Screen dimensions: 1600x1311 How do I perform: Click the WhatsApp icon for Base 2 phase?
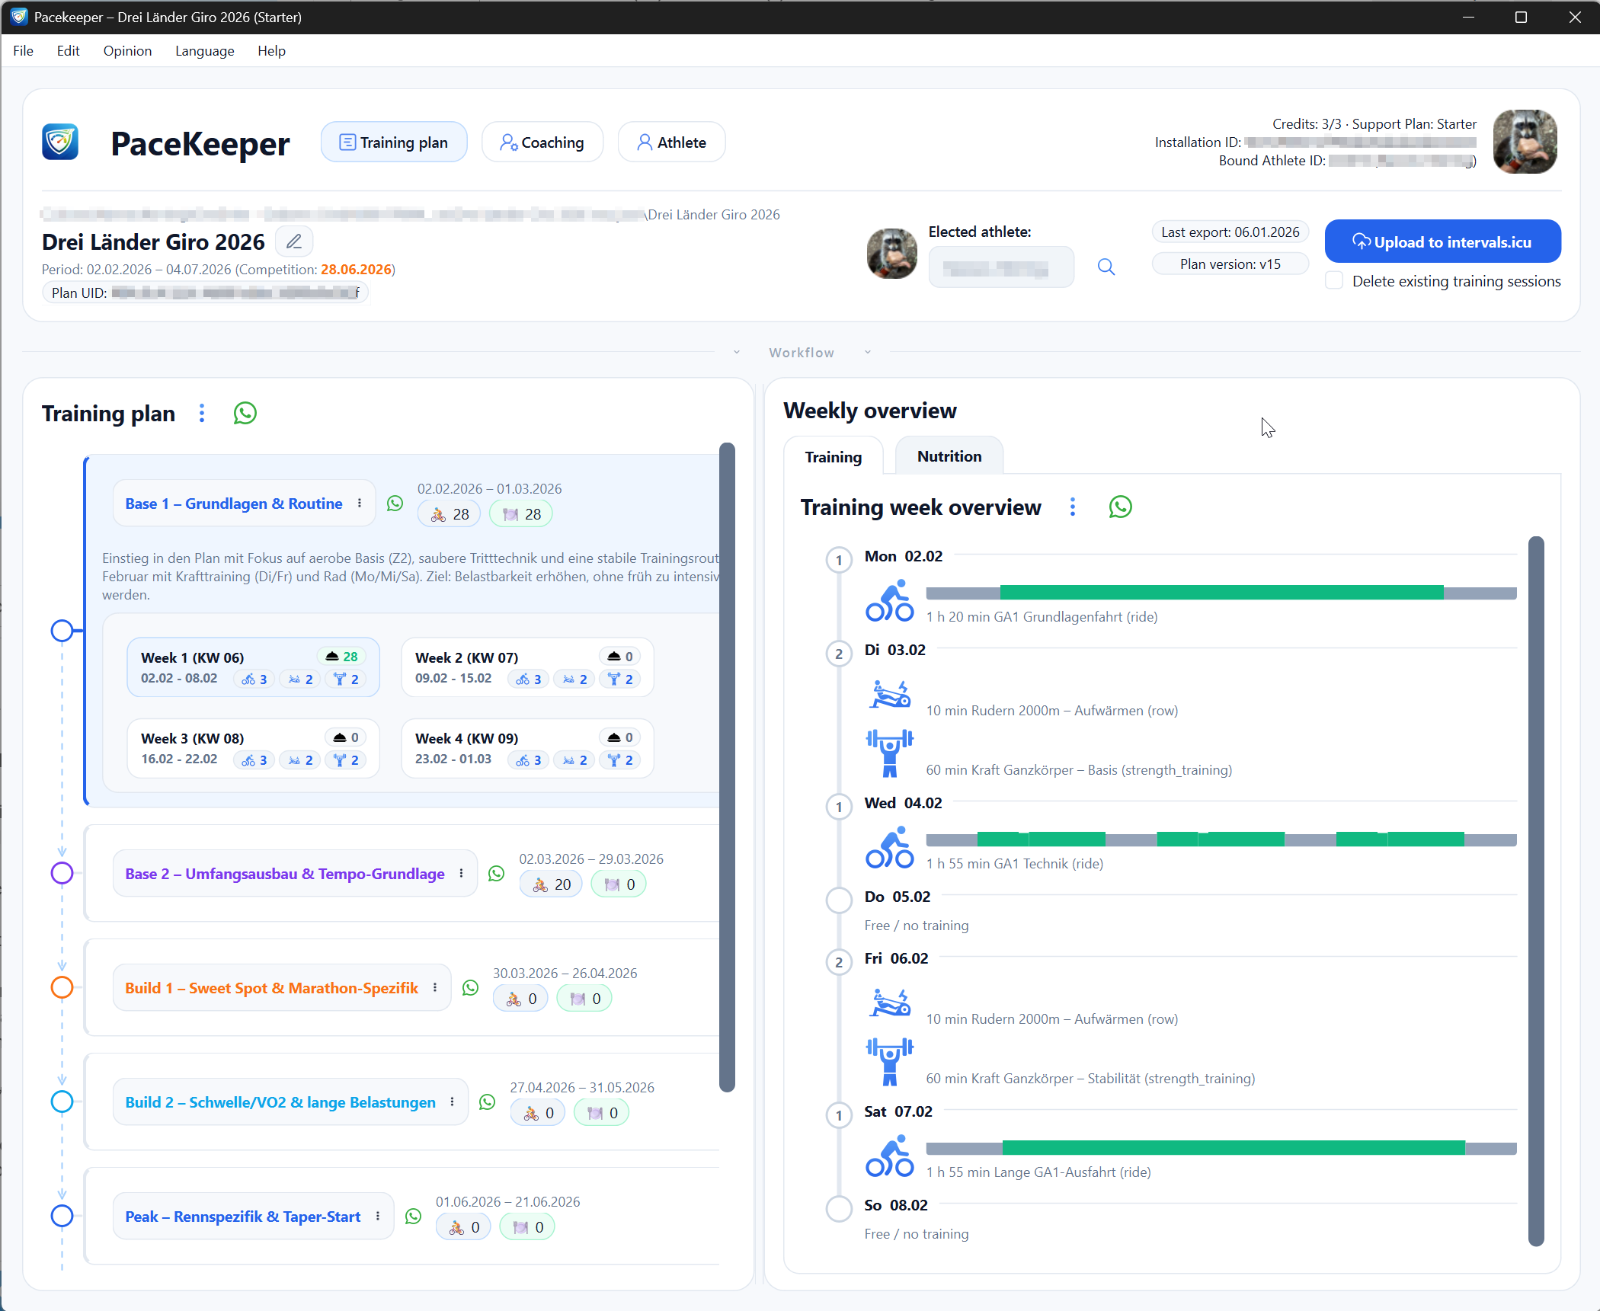pyautogui.click(x=496, y=874)
